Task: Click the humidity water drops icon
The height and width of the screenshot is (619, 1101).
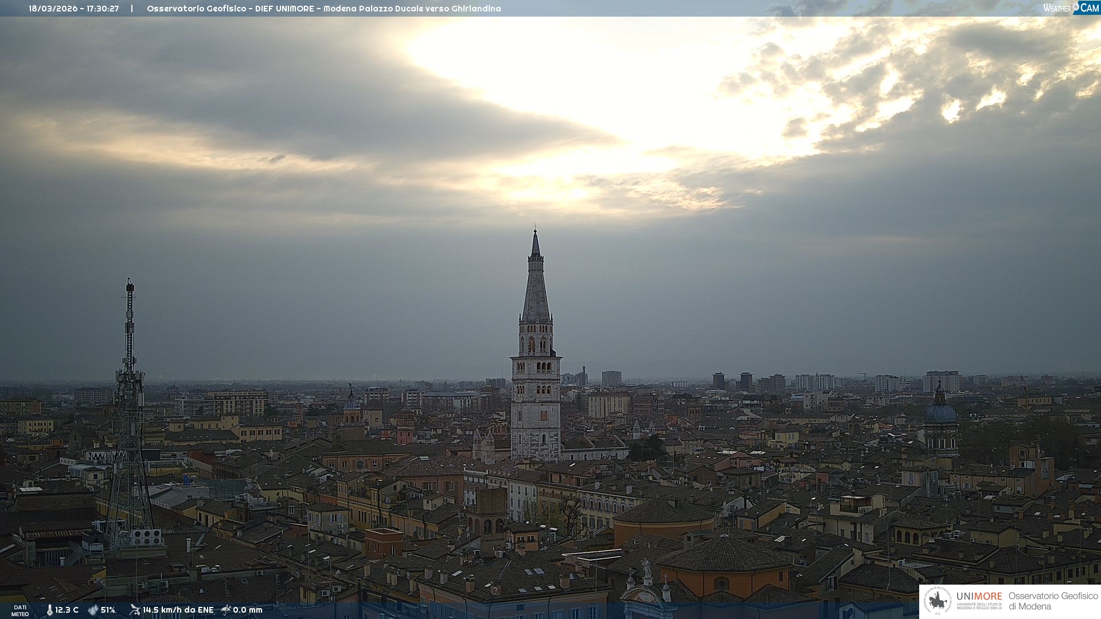Action: tap(93, 610)
